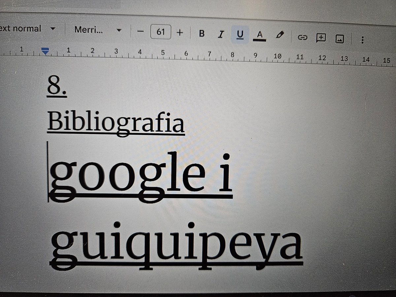This screenshot has height=297, width=396.
Task: Add a new comment
Action: click(x=321, y=38)
